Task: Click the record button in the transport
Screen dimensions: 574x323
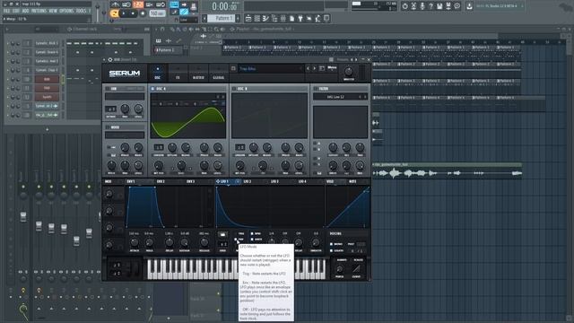Action: (143, 13)
